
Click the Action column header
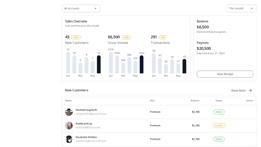pos(250,101)
